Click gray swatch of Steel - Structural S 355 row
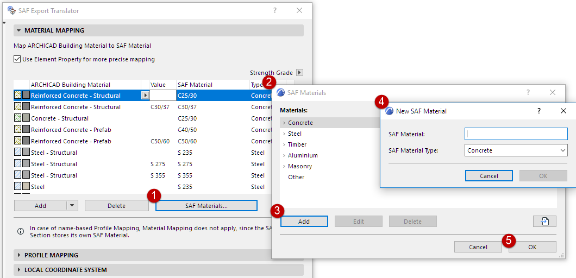This screenshot has width=576, height=278. [26, 175]
